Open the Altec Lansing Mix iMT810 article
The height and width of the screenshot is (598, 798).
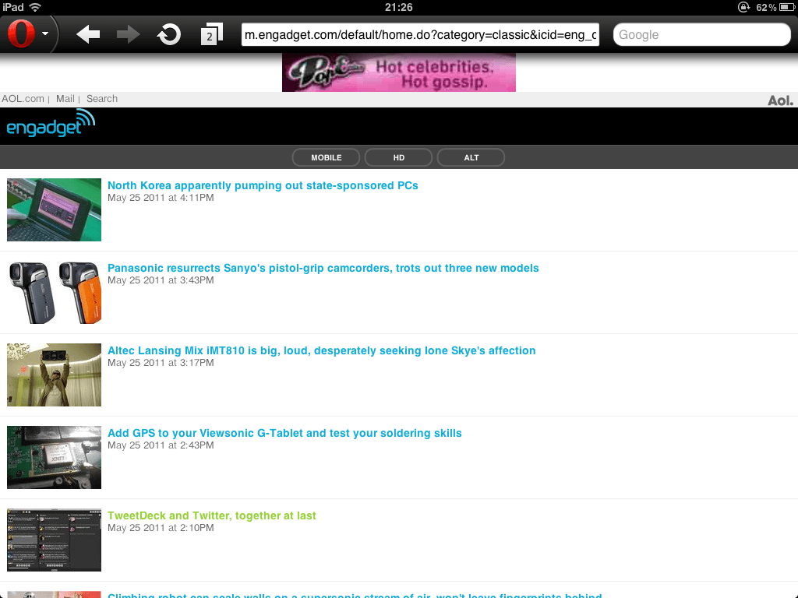322,350
